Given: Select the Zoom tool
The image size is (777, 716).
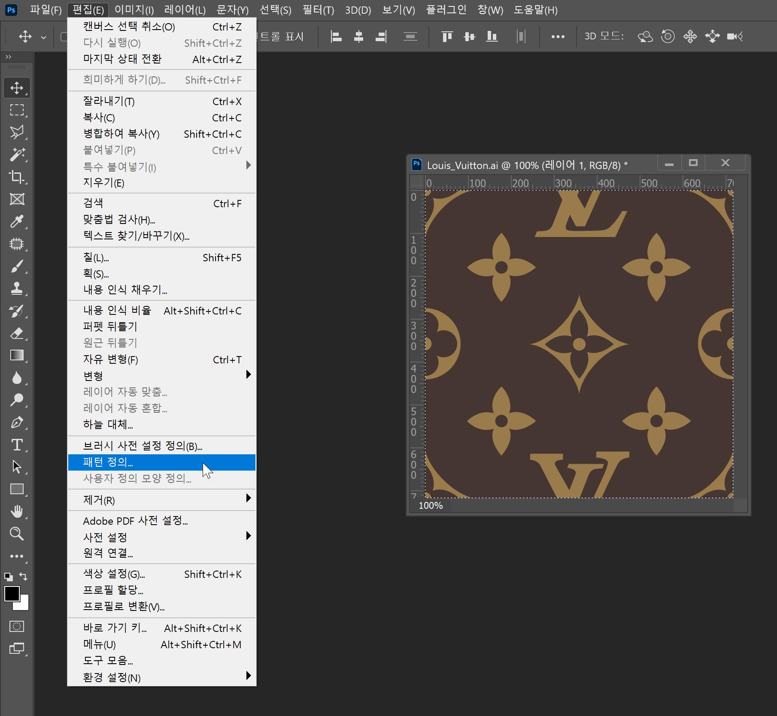Looking at the screenshot, I should tap(17, 534).
